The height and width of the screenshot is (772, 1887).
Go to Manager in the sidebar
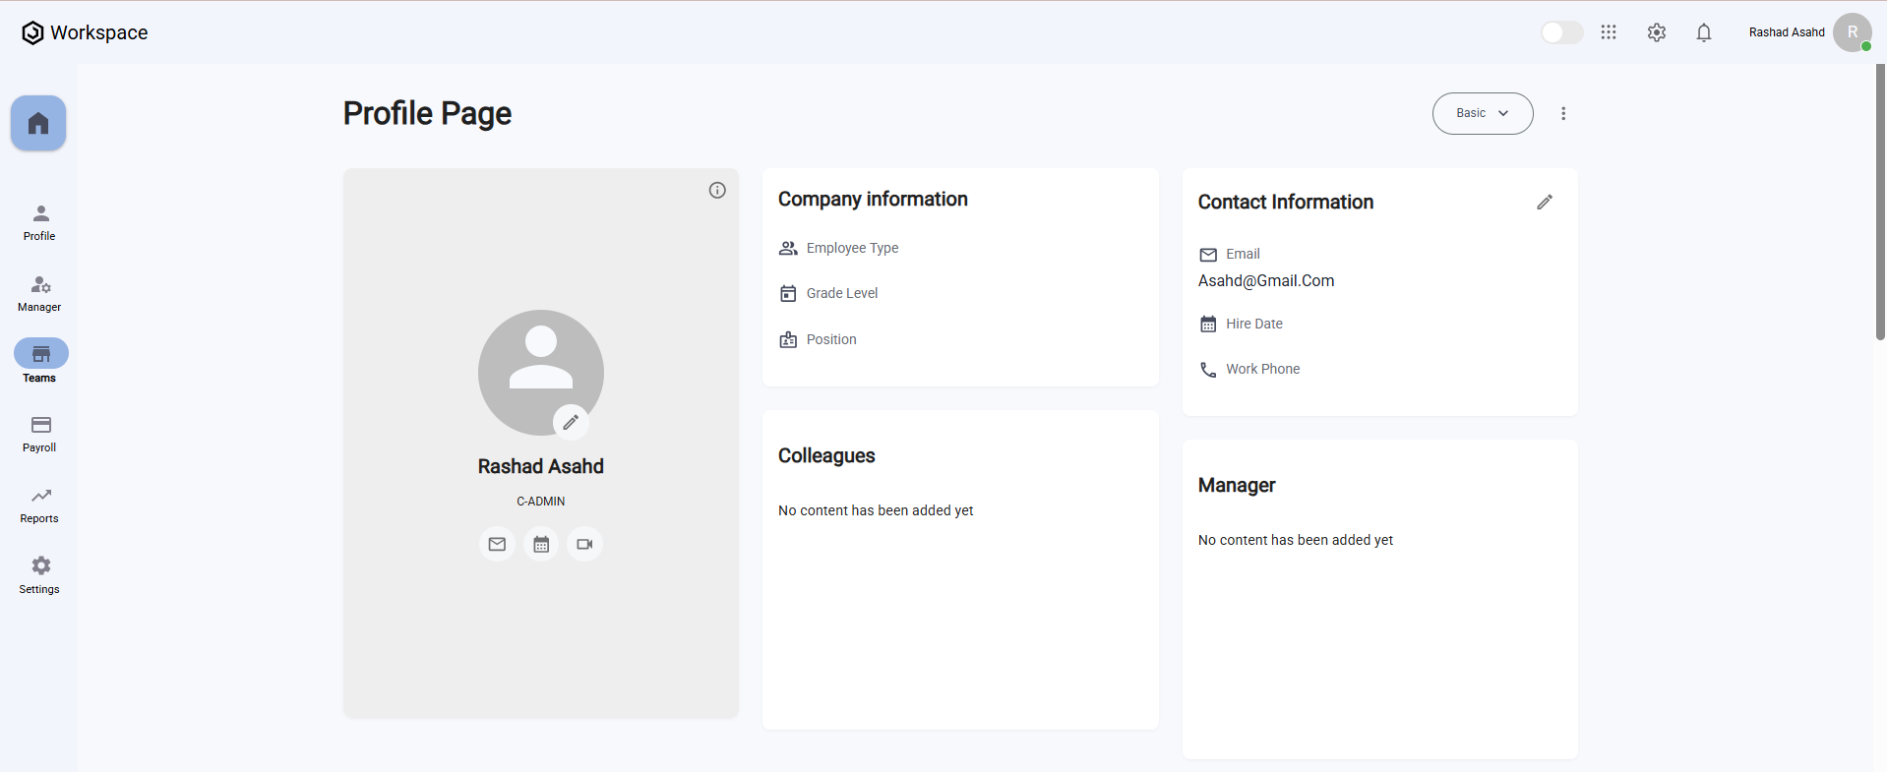pos(40,293)
